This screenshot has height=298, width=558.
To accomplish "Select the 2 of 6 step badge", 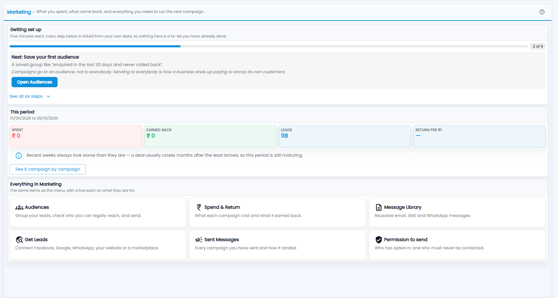I will click(x=538, y=46).
